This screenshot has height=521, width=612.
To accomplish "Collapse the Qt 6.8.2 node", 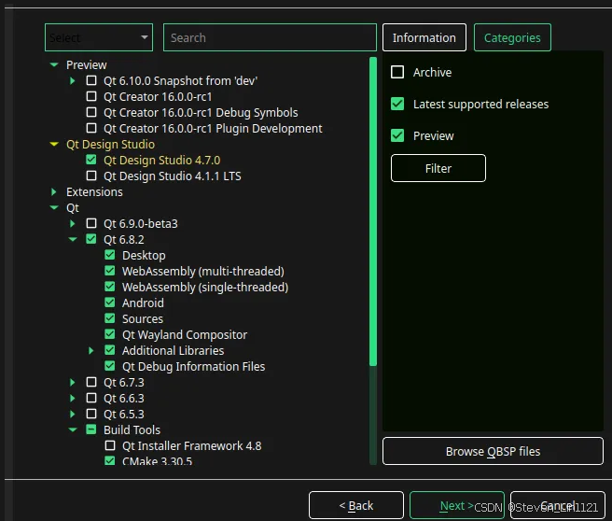I will point(73,240).
